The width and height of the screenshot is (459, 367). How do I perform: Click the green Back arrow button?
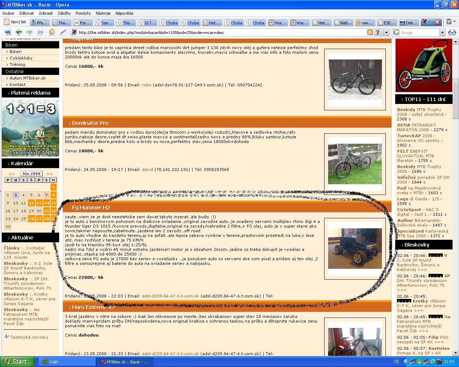coord(19,32)
